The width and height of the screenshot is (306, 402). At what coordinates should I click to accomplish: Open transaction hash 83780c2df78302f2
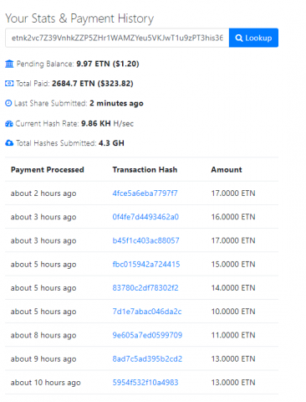145,288
